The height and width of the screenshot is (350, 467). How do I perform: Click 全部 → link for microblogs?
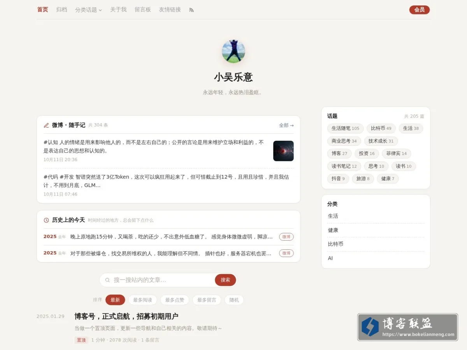(x=286, y=125)
